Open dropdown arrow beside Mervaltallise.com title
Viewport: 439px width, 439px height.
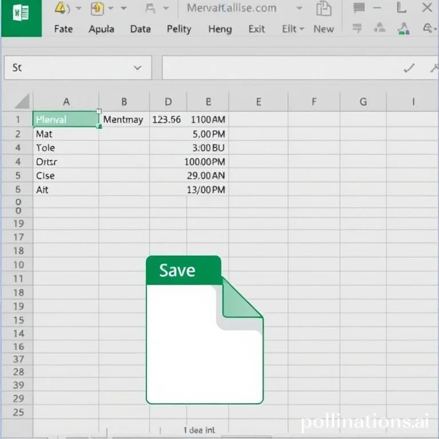pyautogui.click(x=298, y=9)
